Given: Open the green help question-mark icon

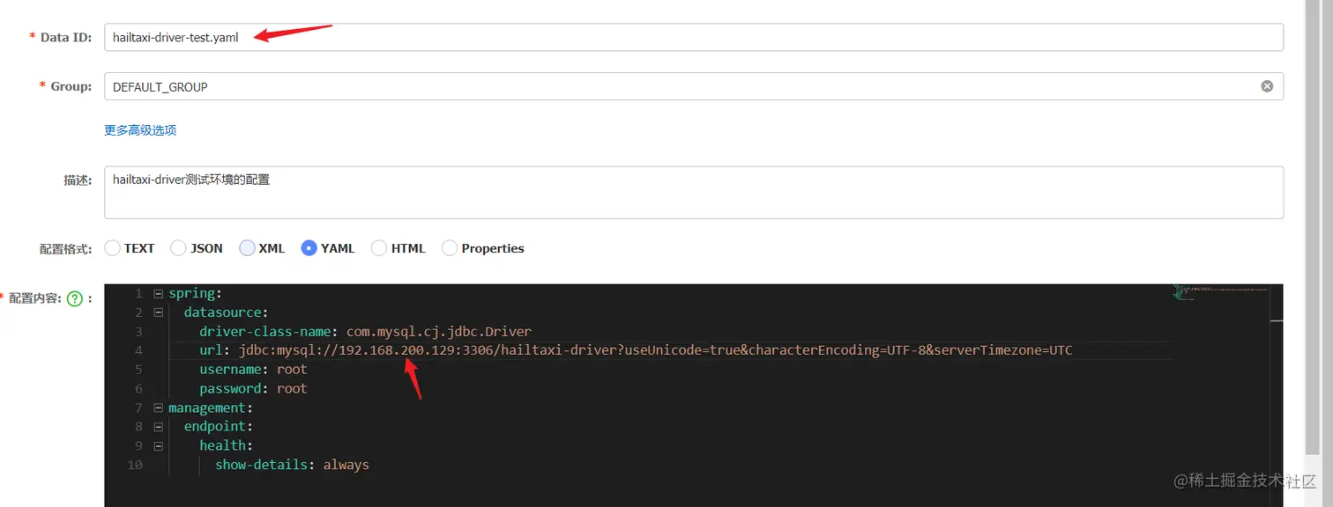Looking at the screenshot, I should [x=75, y=298].
